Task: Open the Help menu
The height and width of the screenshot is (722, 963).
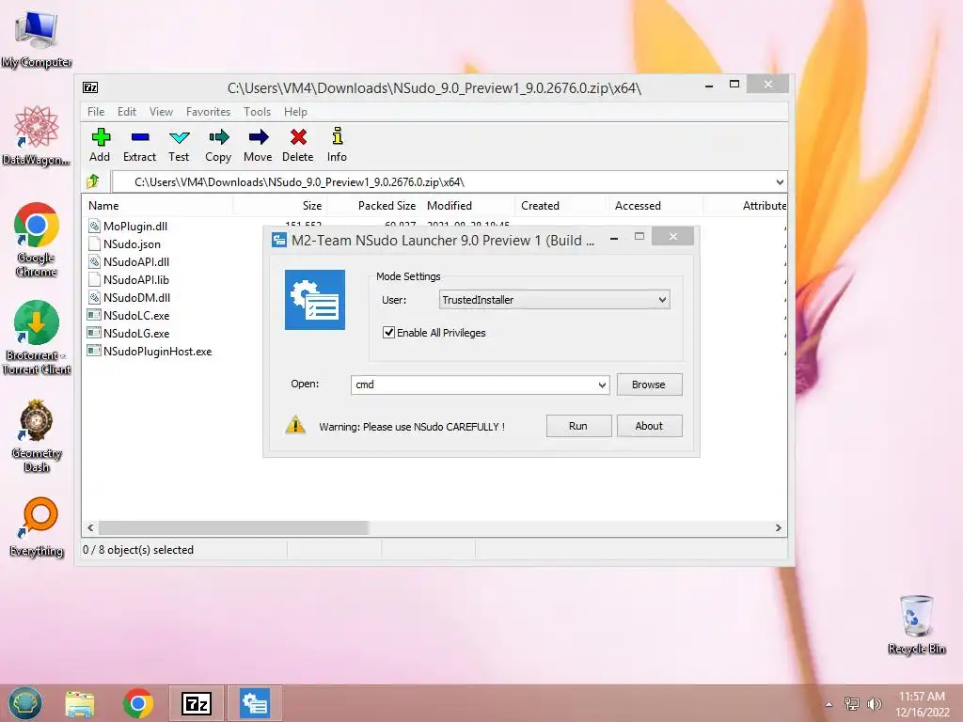Action: click(295, 112)
